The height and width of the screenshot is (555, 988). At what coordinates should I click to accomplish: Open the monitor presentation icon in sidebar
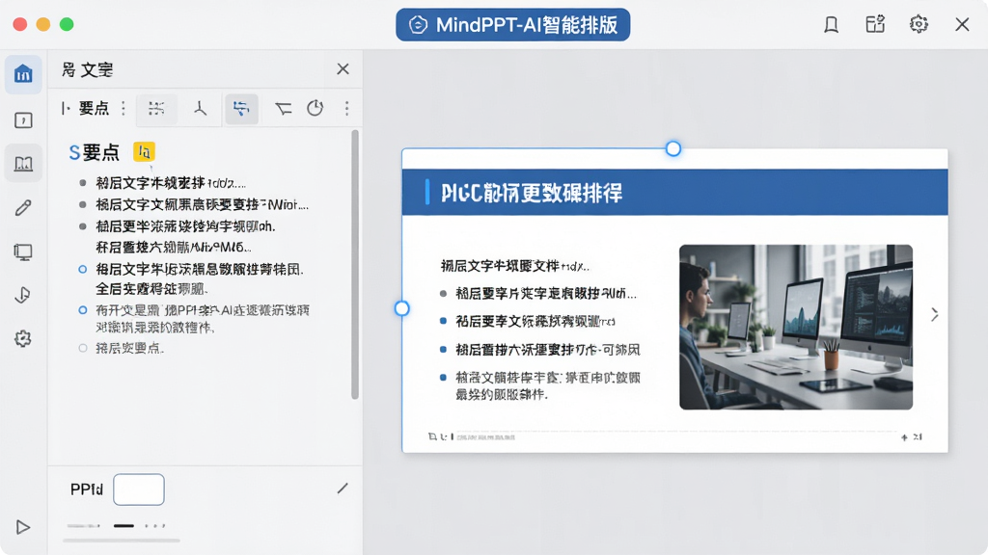pos(23,252)
